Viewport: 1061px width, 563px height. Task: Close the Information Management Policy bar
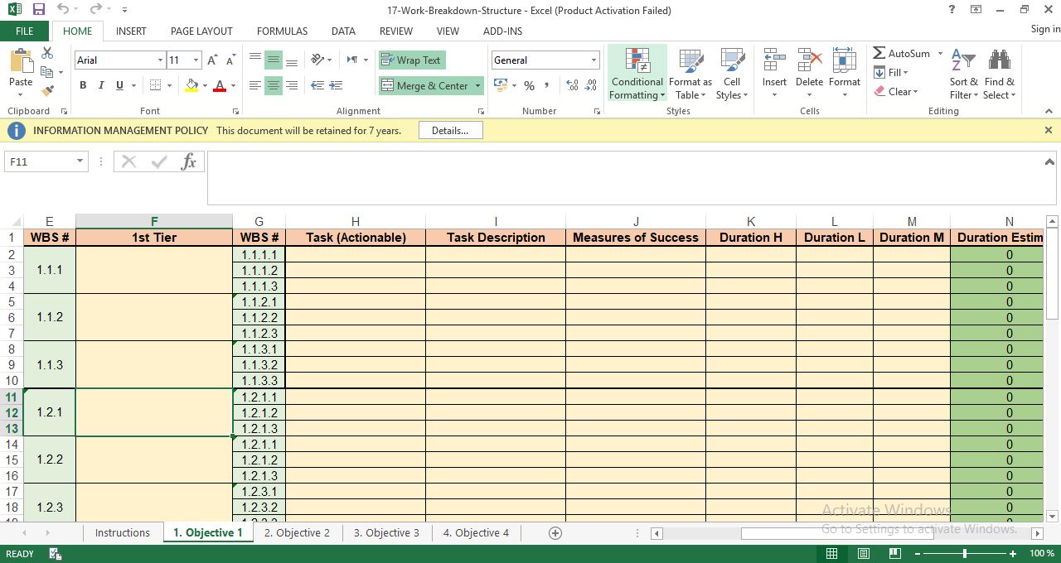pos(1049,130)
